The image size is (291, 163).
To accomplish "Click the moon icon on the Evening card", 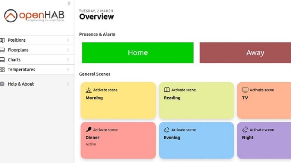I will pyautogui.click(x=167, y=130).
